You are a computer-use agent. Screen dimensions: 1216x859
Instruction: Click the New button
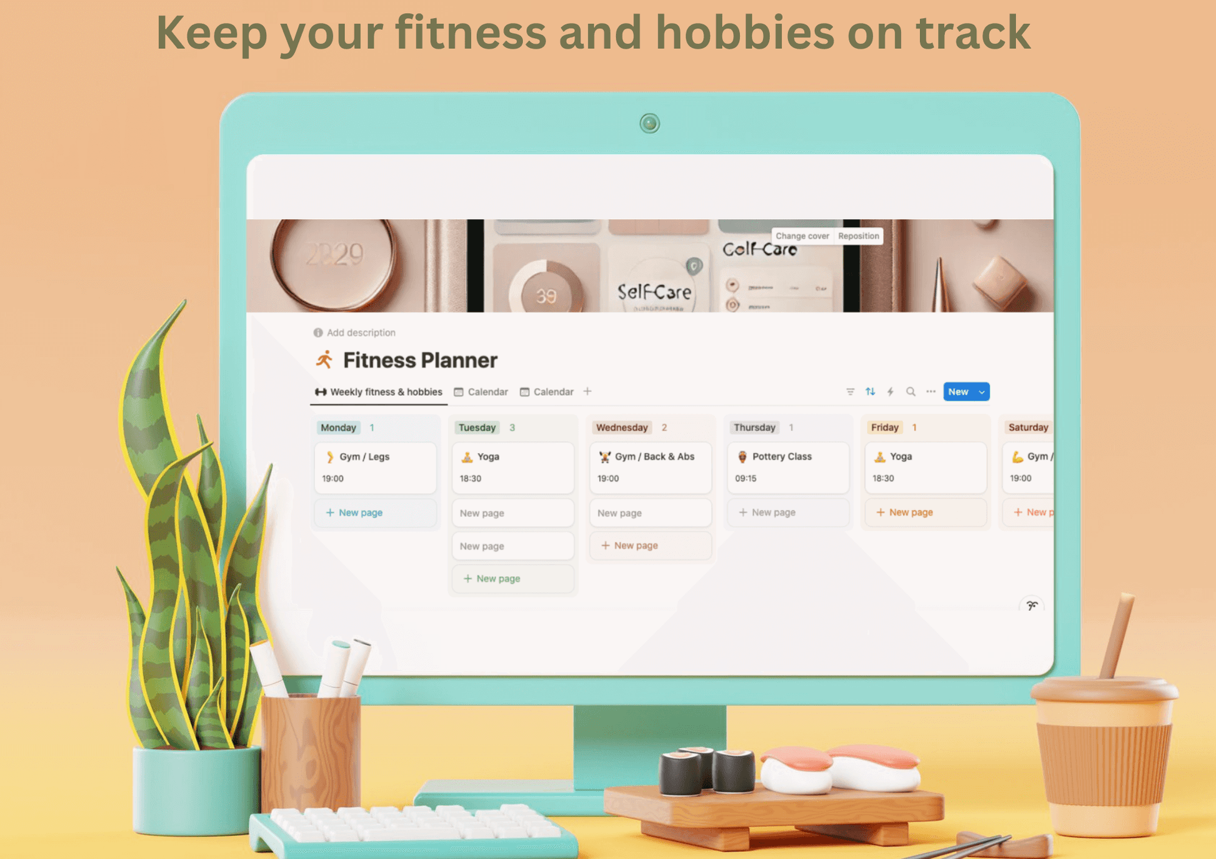tap(962, 391)
